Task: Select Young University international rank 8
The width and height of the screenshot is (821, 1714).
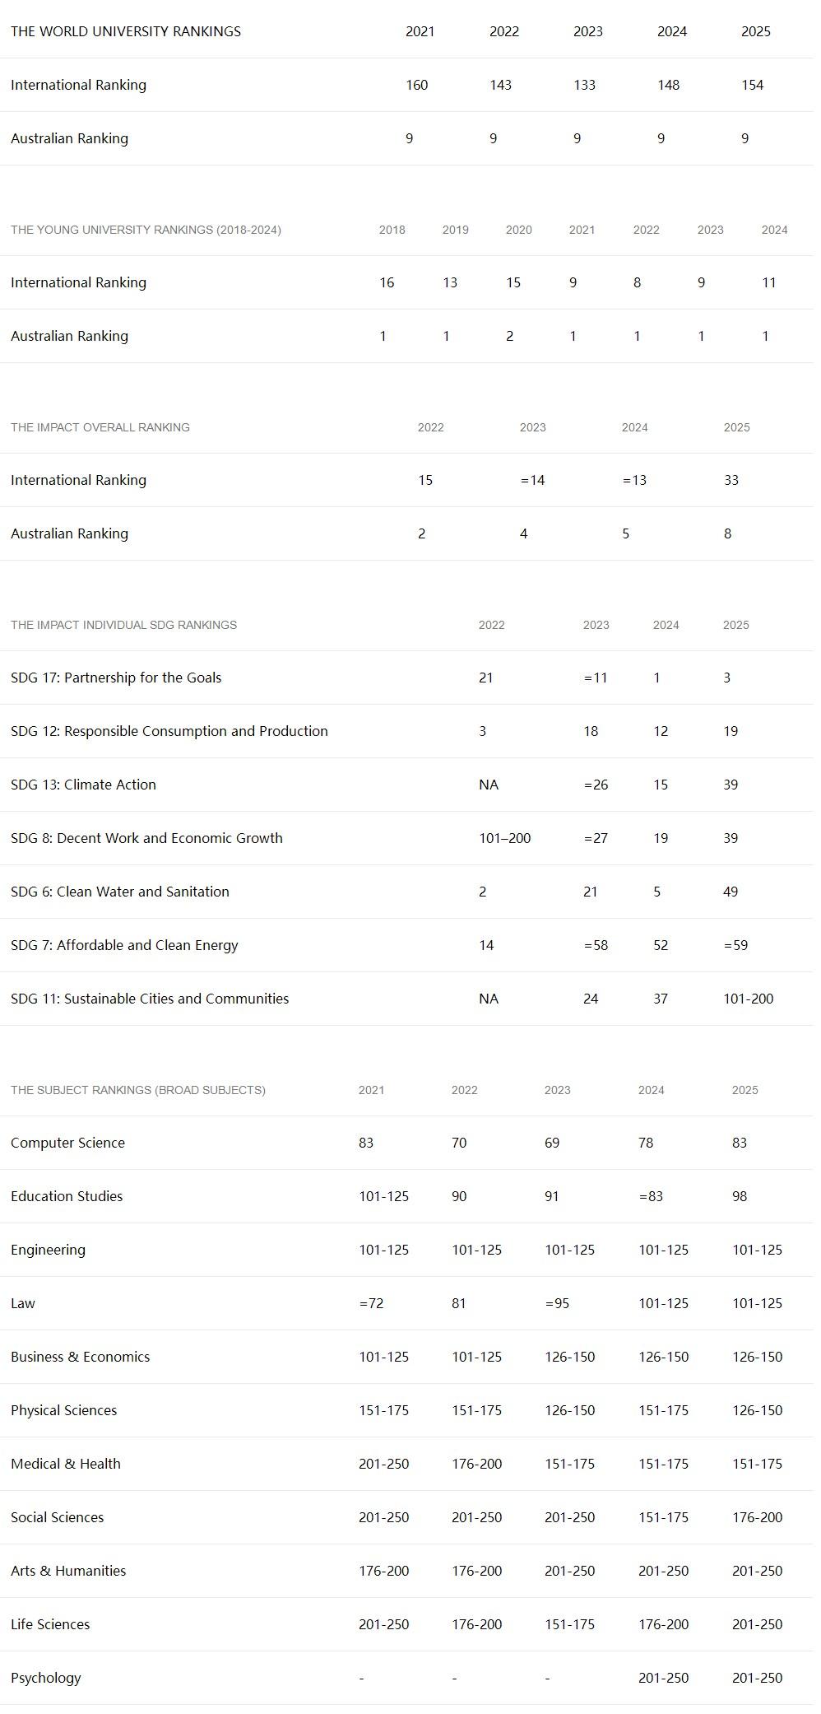Action: pyautogui.click(x=637, y=282)
